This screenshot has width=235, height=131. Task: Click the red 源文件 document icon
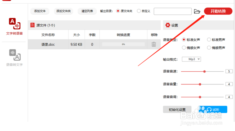[32, 25]
